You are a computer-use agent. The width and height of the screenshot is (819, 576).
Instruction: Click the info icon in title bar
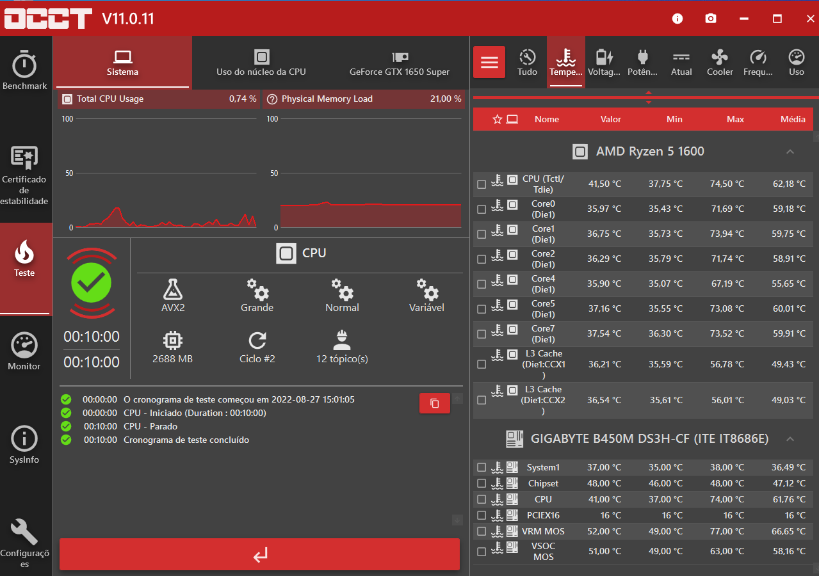coord(677,19)
